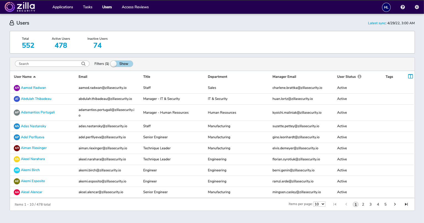This screenshot has height=223, width=424.
Task: Open the Items per page dropdown
Action: pyautogui.click(x=319, y=204)
